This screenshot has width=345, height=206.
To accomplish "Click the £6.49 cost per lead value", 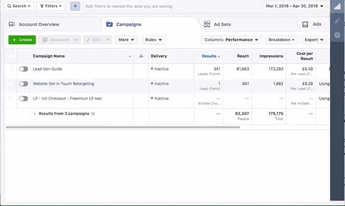I will point(308,69).
